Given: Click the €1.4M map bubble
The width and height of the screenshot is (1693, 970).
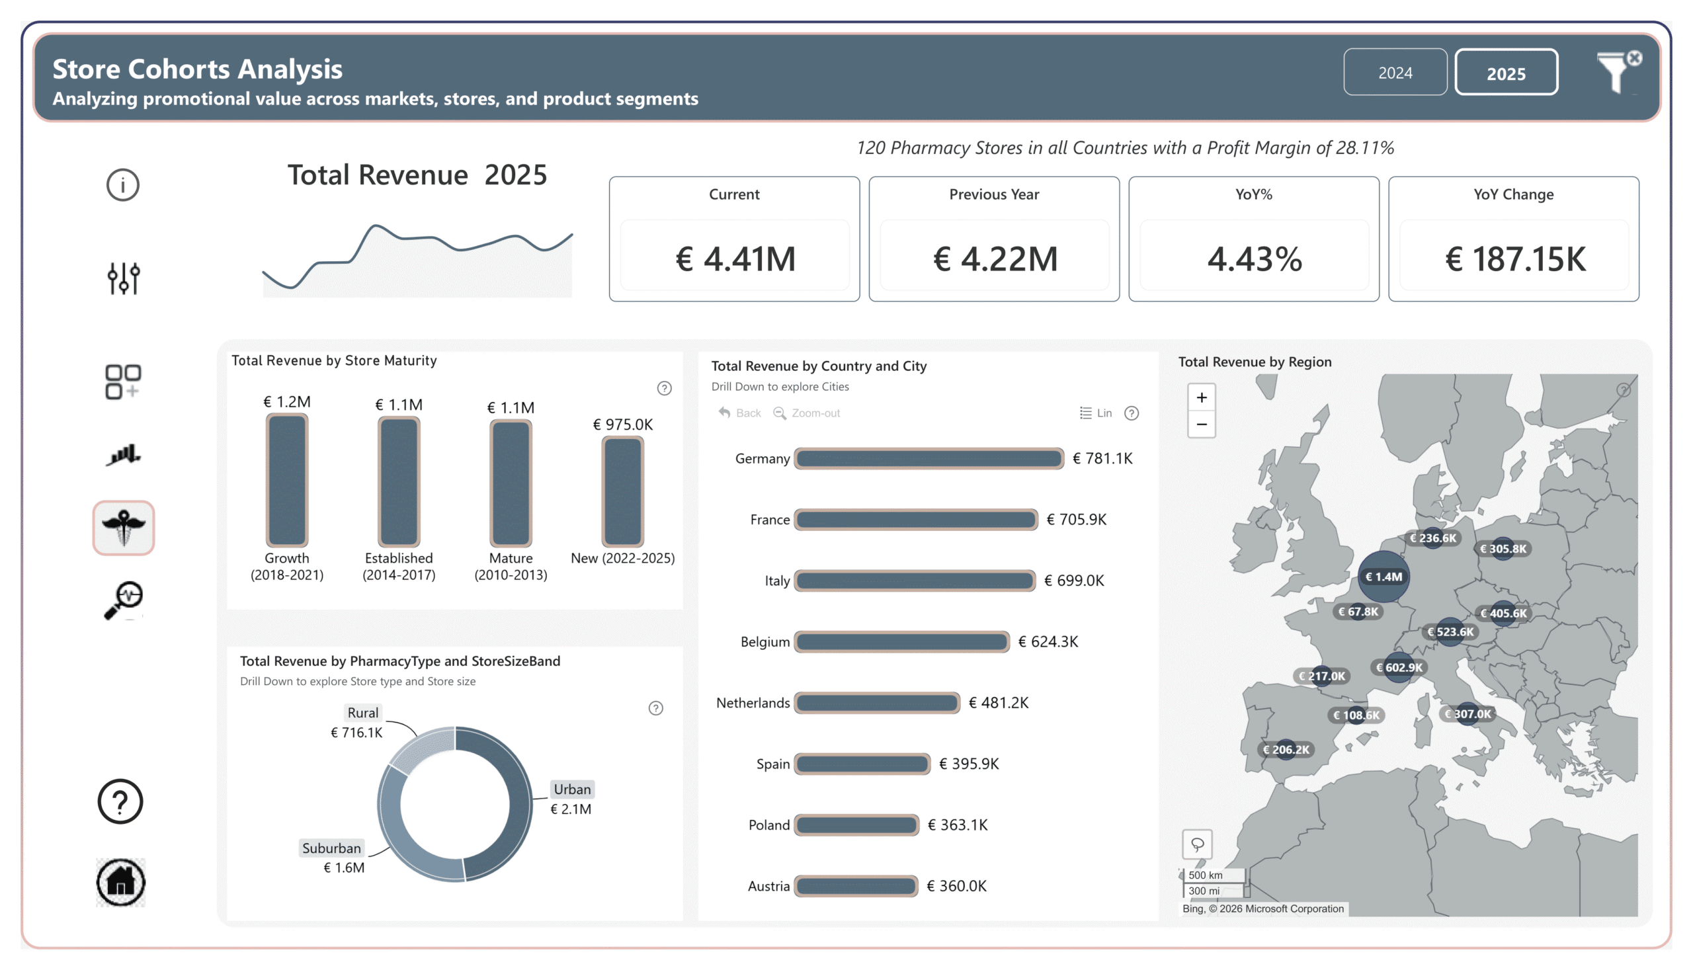Looking at the screenshot, I should 1383,577.
